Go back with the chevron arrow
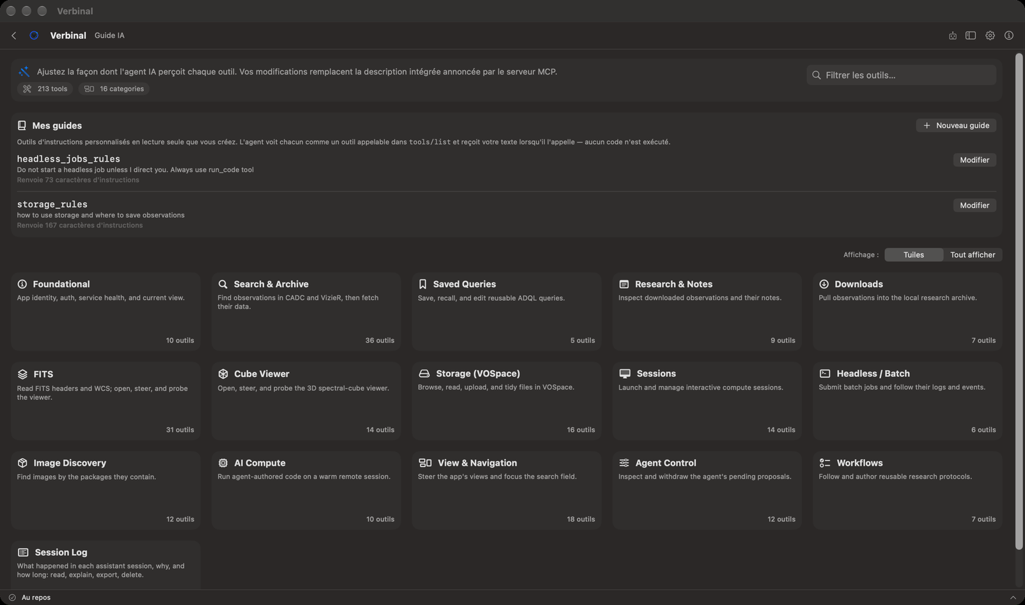This screenshot has height=605, width=1025. pyautogui.click(x=13, y=36)
